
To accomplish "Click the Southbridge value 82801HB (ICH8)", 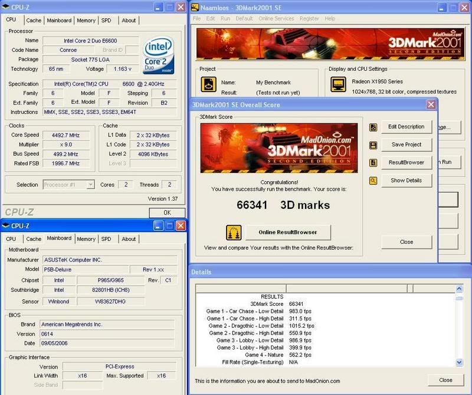I will [x=111, y=290].
